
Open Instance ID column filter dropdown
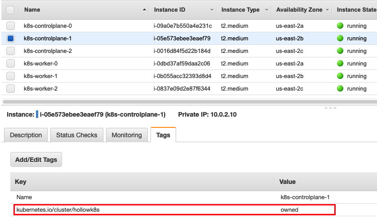point(212,10)
